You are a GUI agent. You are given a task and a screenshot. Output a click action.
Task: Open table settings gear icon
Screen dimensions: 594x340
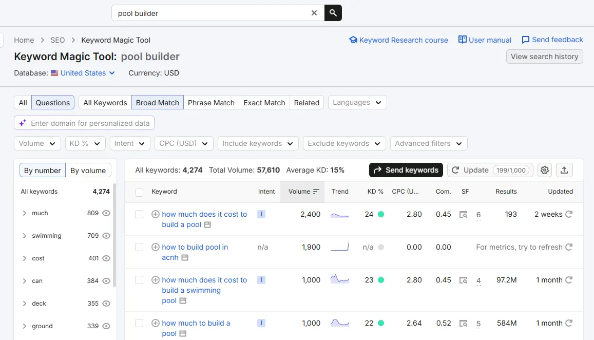coord(545,170)
